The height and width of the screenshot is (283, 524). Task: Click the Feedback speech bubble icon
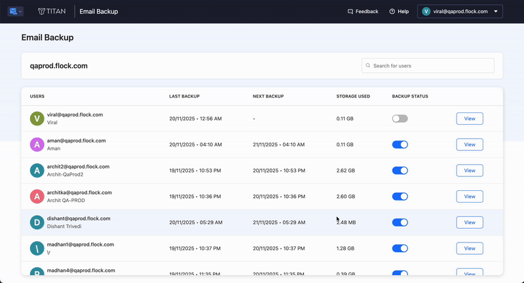click(x=350, y=12)
